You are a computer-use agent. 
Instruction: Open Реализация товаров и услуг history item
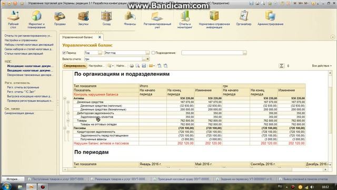click(x=119, y=179)
